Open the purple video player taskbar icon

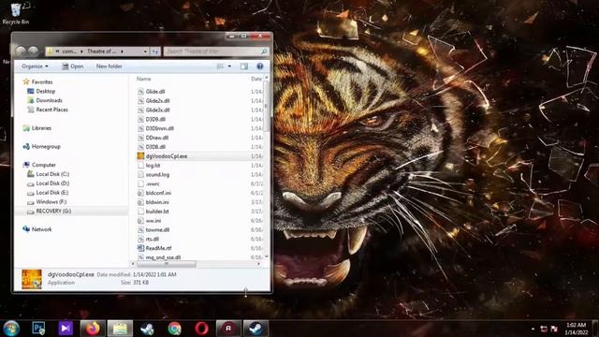pos(66,329)
